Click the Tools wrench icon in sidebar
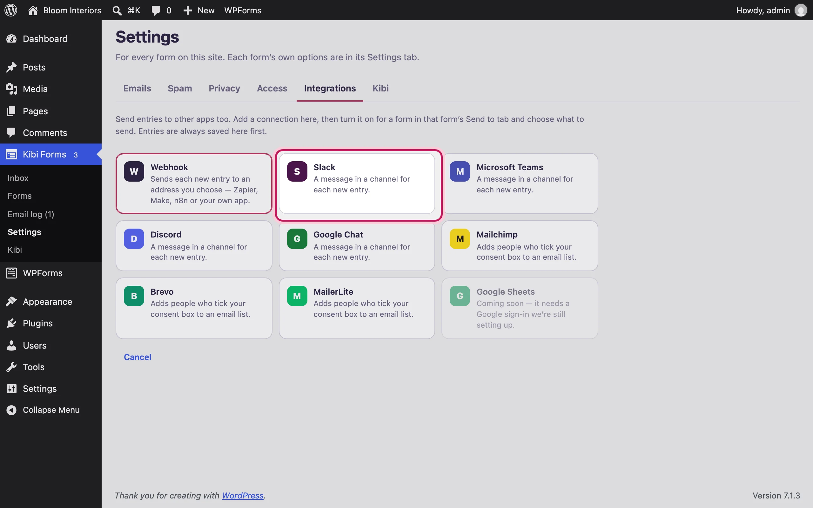The image size is (813, 508). pyautogui.click(x=11, y=367)
